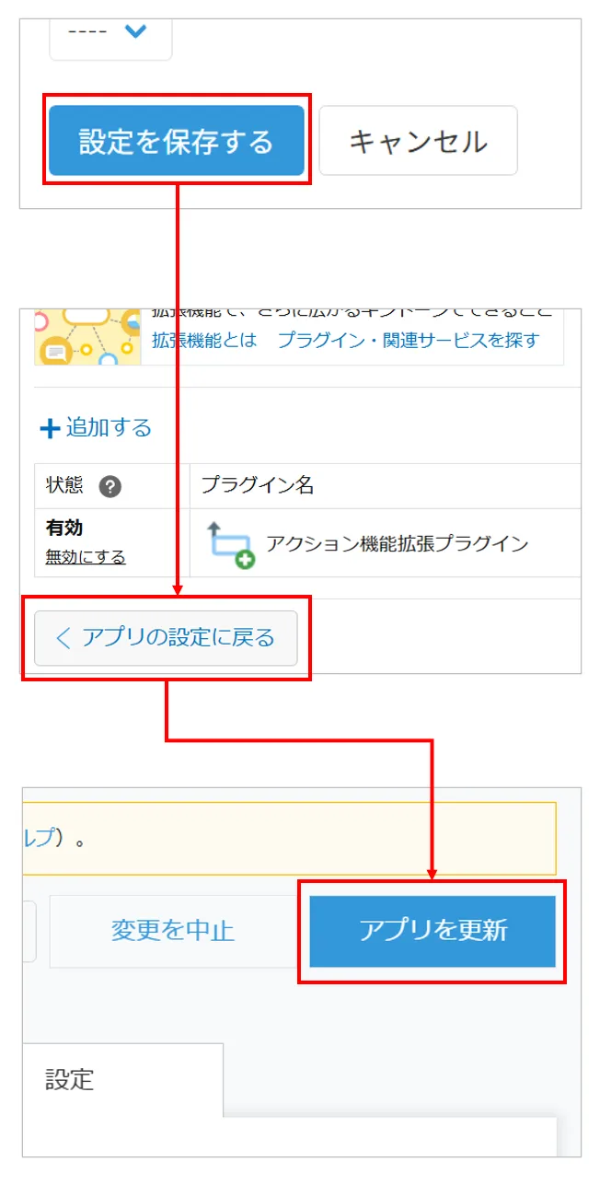Screen dimensions: 611x1185
Task: Click the キャンセル button
Action: (x=418, y=140)
